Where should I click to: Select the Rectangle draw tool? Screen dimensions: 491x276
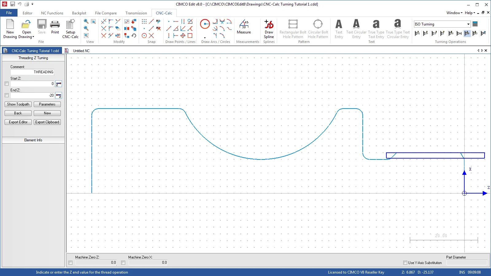190,36
